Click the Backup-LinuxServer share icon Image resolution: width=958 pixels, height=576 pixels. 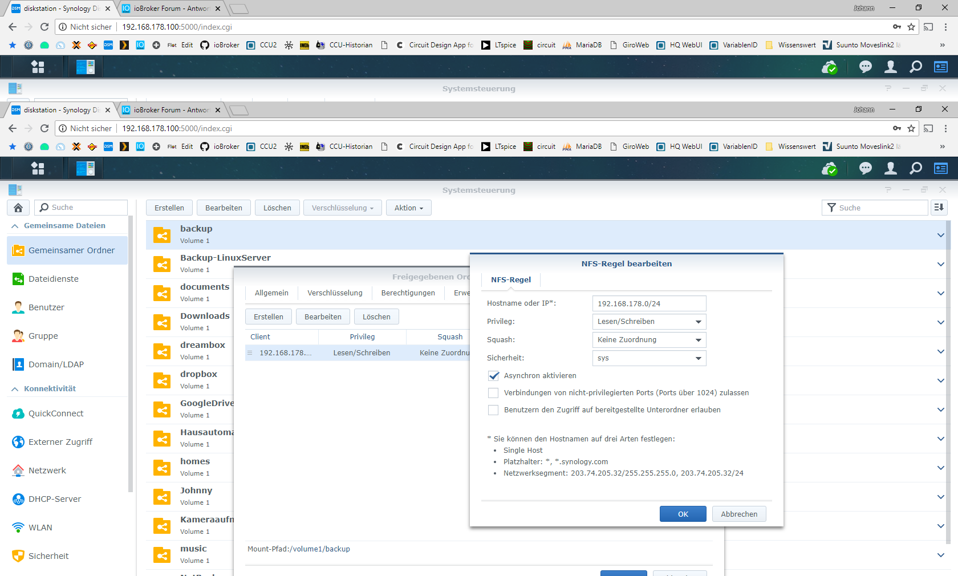[162, 264]
